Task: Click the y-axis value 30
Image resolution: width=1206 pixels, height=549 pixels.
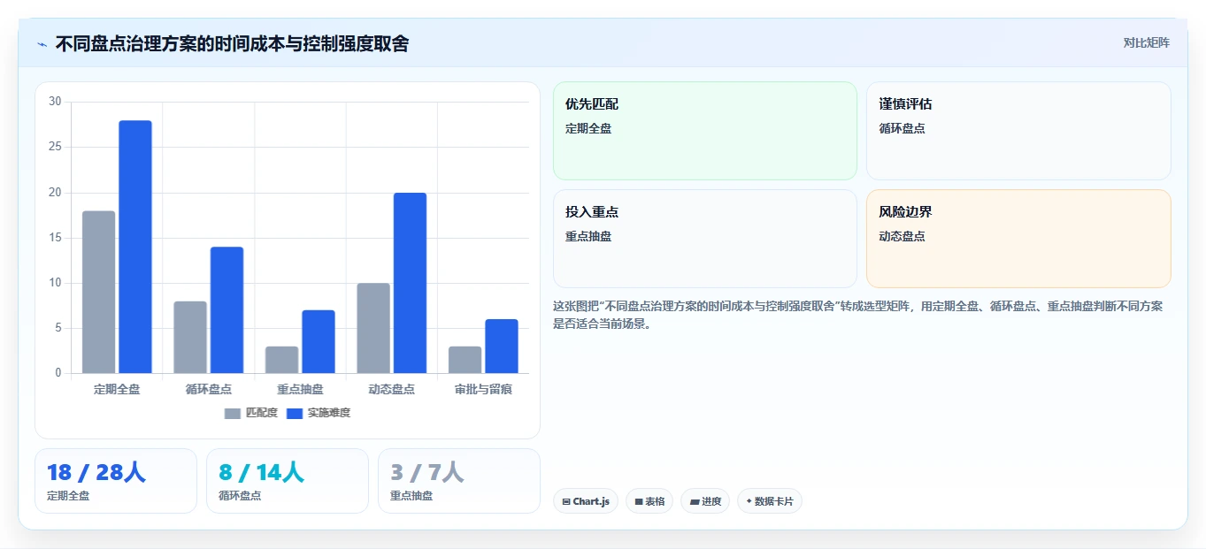Action: pyautogui.click(x=55, y=102)
